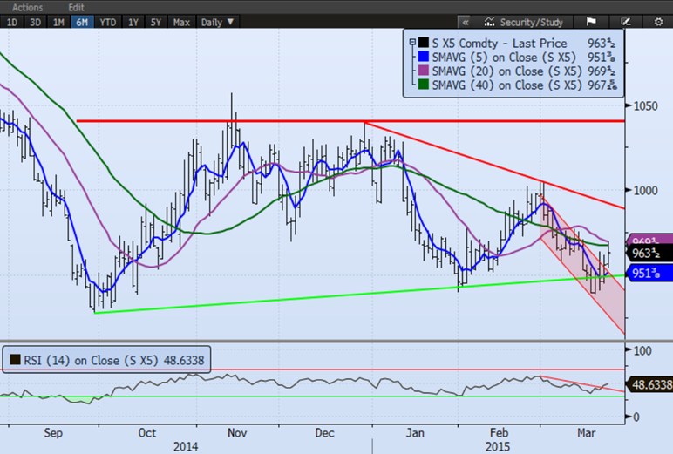The width and height of the screenshot is (673, 454).
Task: Click the black RSI (14) legend marker
Action: pyautogui.click(x=14, y=361)
